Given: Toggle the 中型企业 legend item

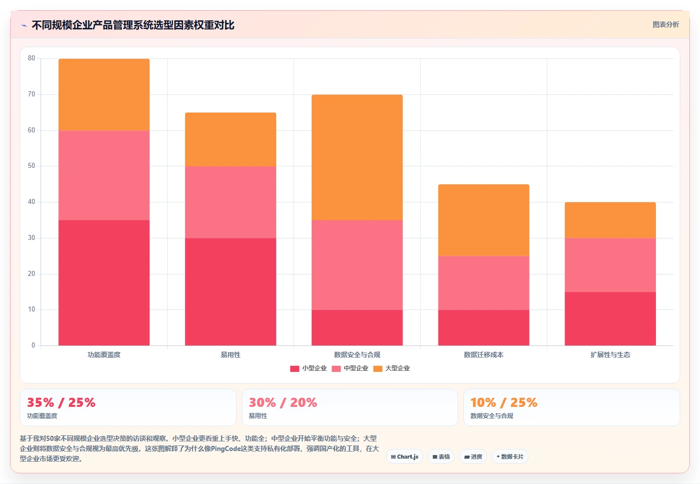Looking at the screenshot, I should pos(350,368).
